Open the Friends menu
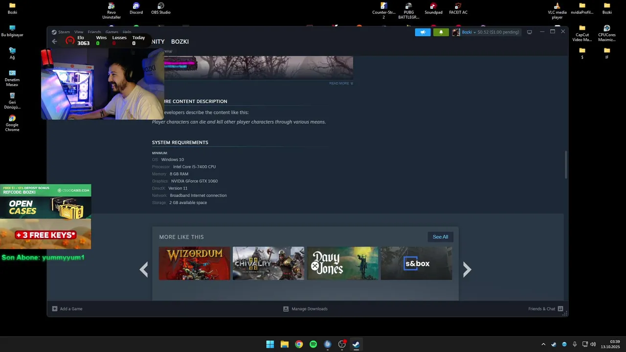 pos(94,32)
